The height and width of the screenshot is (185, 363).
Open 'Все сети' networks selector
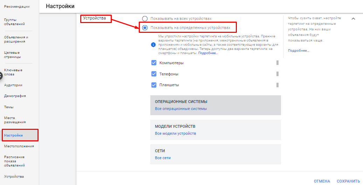163,158
